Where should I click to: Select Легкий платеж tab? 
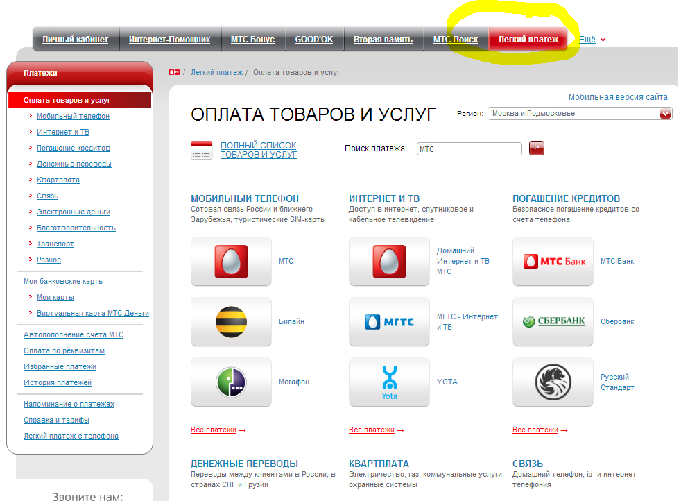click(528, 40)
